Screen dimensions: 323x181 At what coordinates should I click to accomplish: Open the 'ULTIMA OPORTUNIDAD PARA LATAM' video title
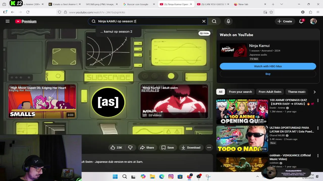(x=292, y=129)
